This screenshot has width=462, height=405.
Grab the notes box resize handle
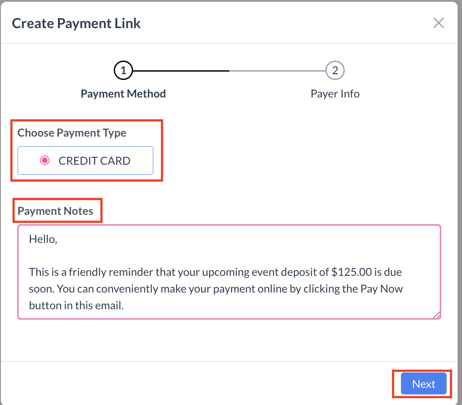pyautogui.click(x=436, y=315)
